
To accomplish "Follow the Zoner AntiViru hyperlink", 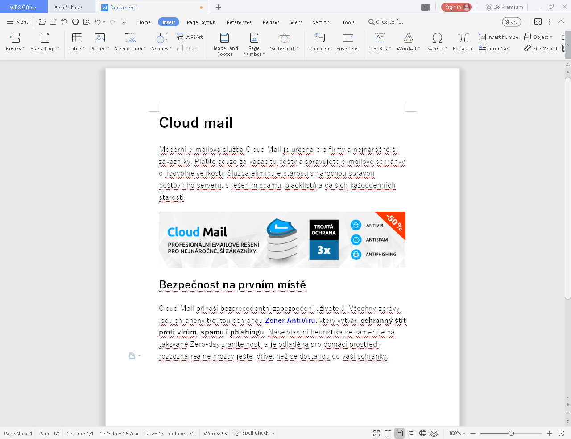I will coord(290,321).
